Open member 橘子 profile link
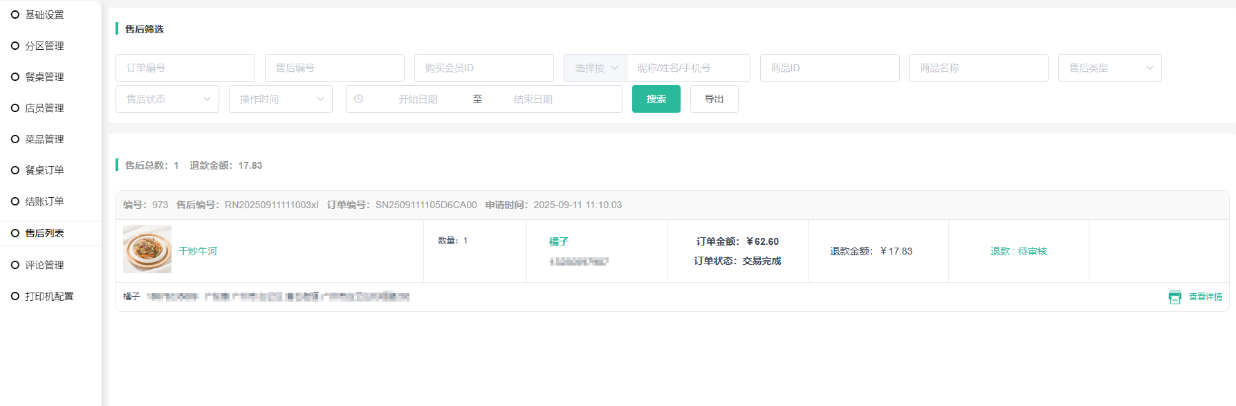The height and width of the screenshot is (406, 1236). click(x=559, y=241)
